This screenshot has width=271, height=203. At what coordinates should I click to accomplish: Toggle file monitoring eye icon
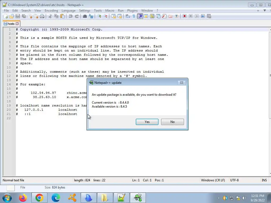[177, 16]
